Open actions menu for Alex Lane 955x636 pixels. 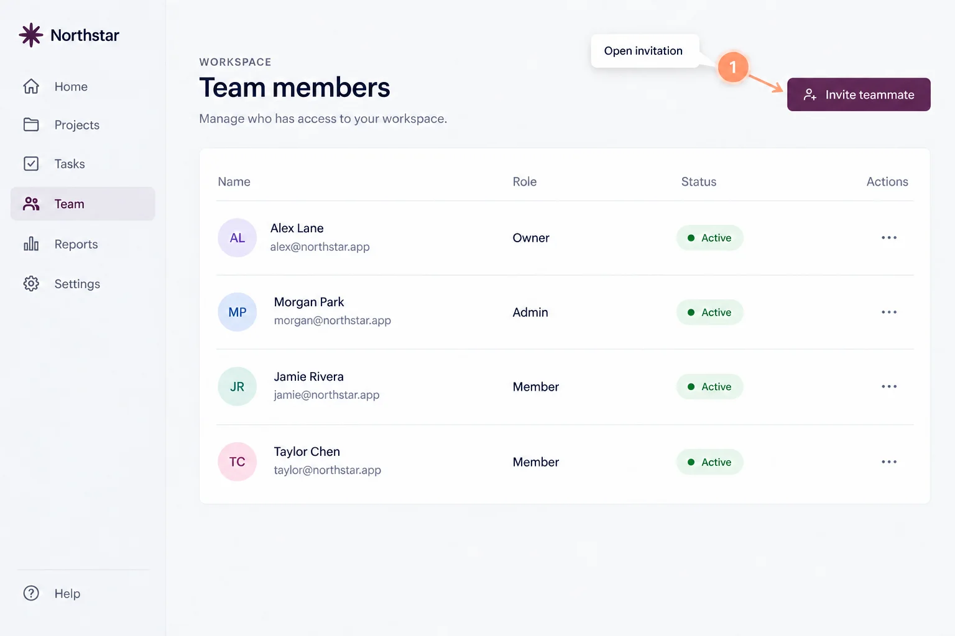[x=889, y=238]
